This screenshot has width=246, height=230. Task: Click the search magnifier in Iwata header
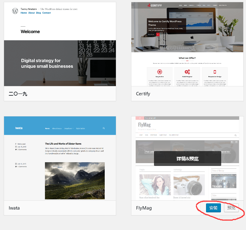pos(104,128)
